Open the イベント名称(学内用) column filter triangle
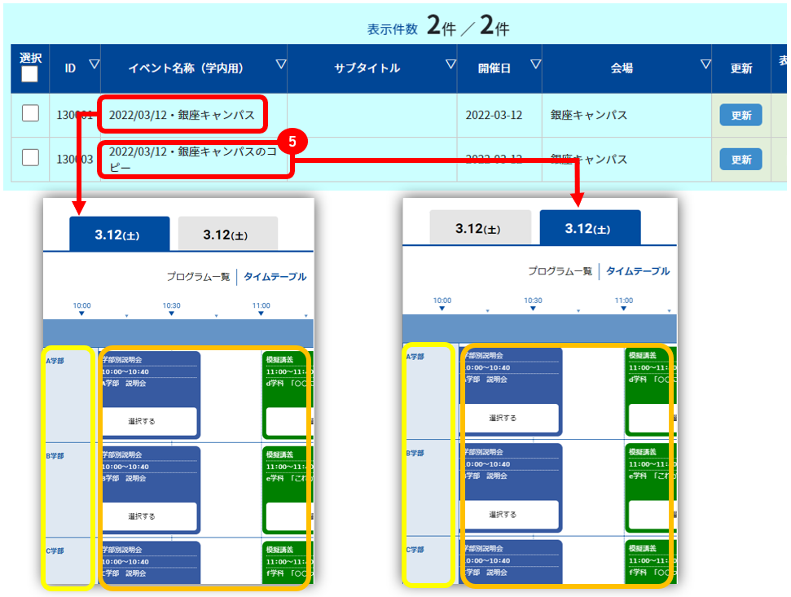 point(281,64)
